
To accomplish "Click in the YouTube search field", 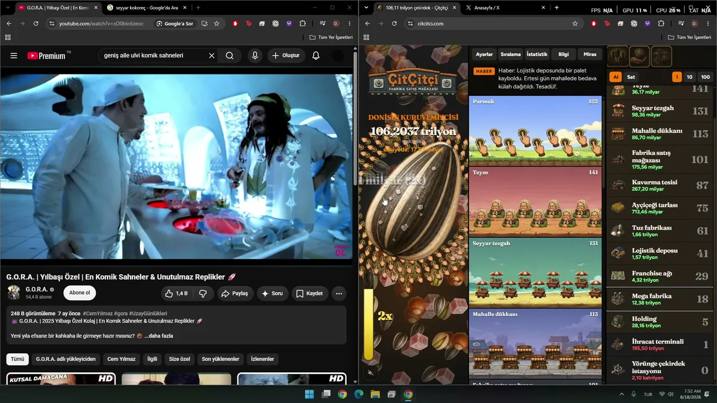I will (x=151, y=55).
